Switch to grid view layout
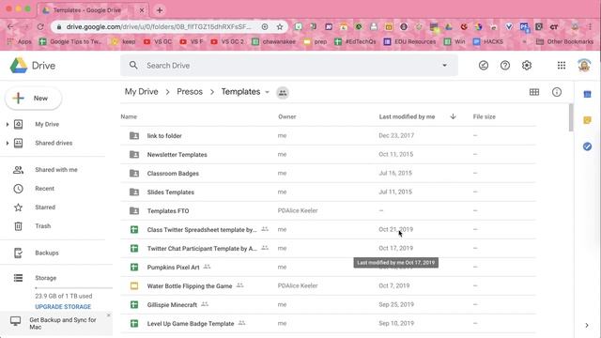Image resolution: width=601 pixels, height=338 pixels. [534, 92]
